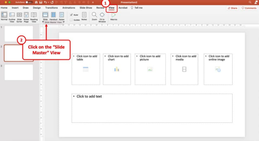
Task: Enable the Guides checkbox
Action: point(71,20)
